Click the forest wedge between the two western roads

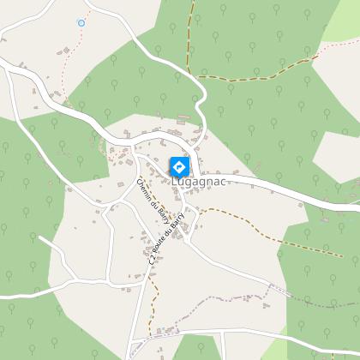tap(63, 143)
